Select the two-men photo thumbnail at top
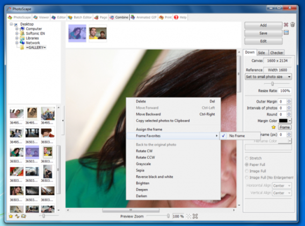 pos(98,33)
